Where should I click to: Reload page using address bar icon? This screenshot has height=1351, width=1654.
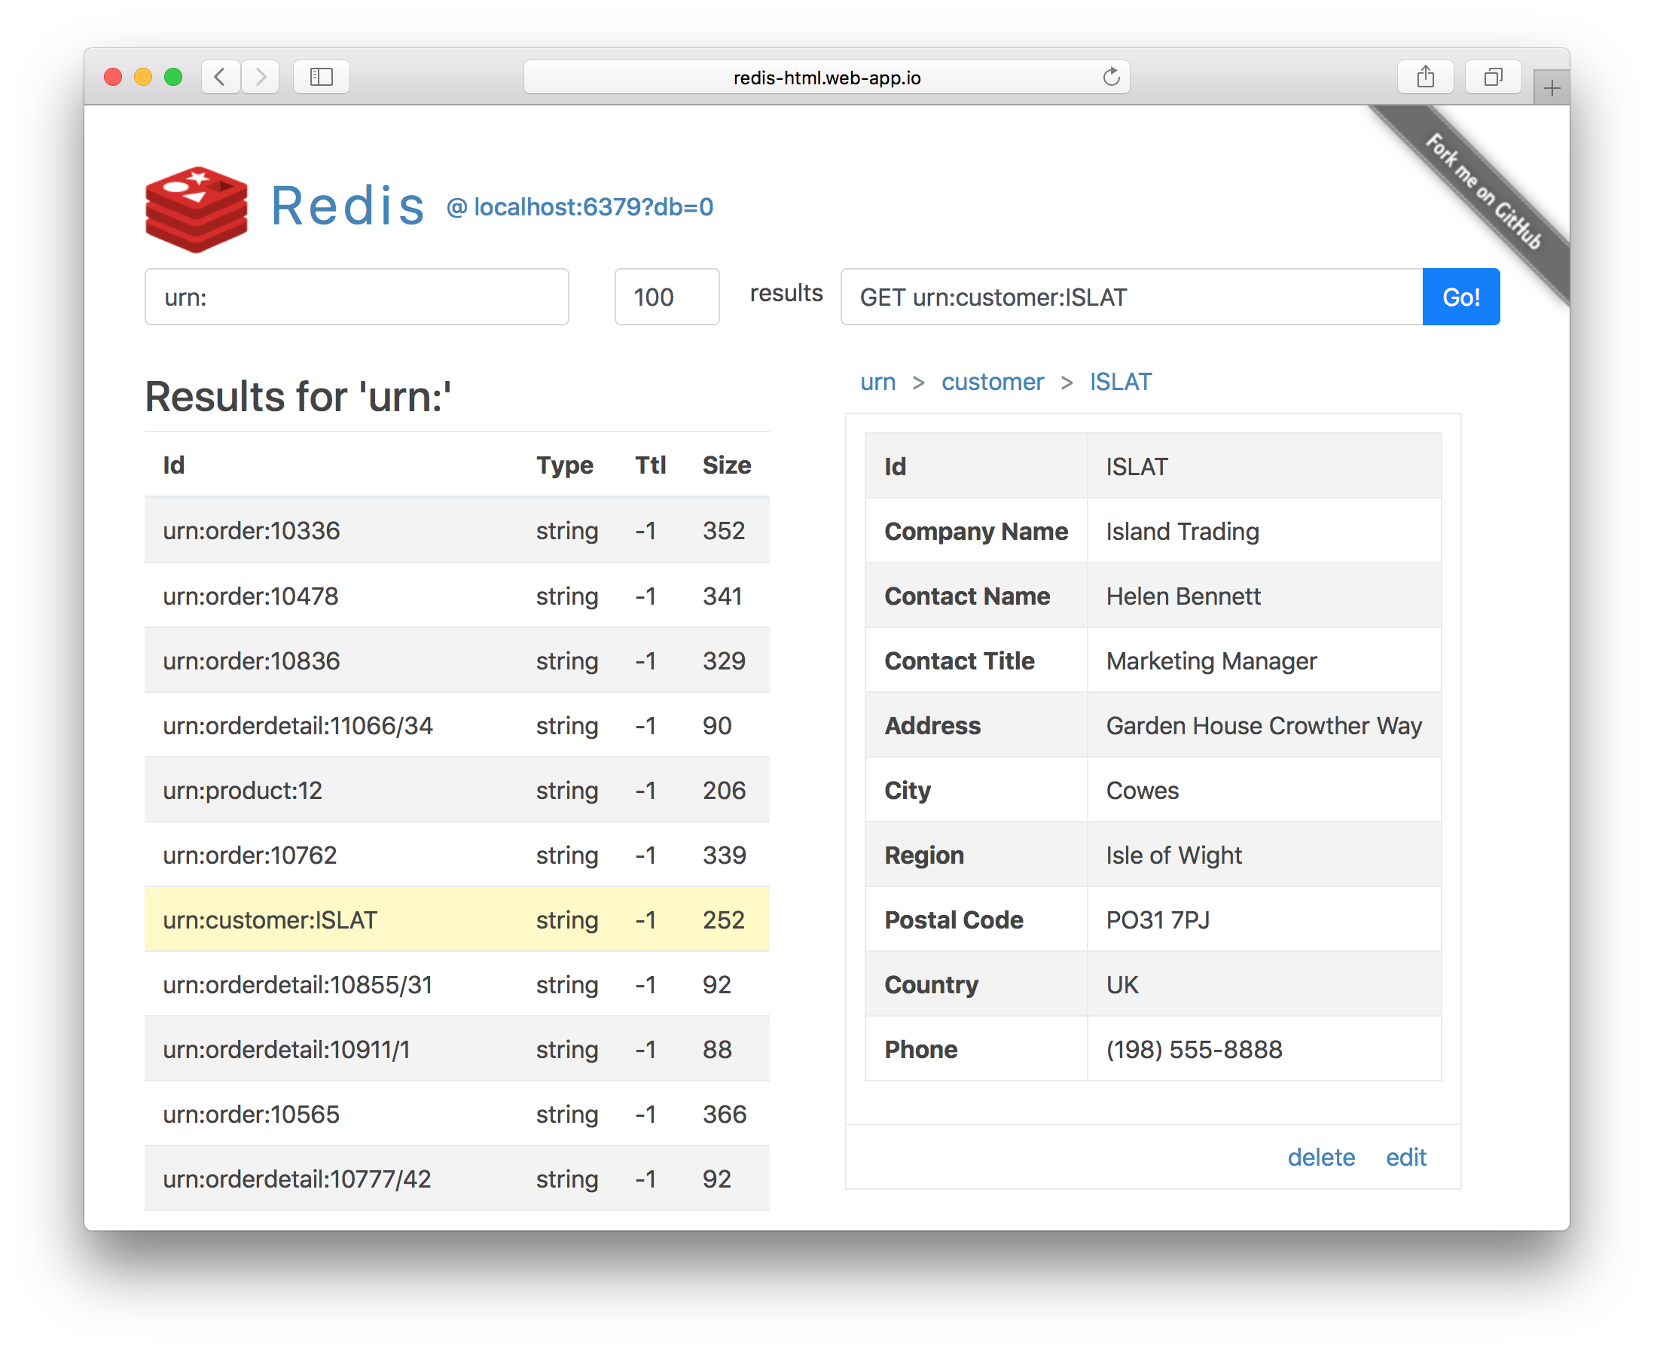[1111, 77]
